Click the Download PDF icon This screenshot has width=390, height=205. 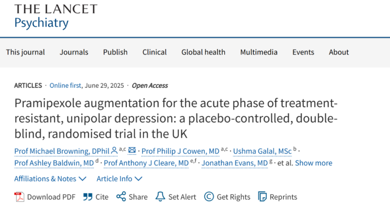coord(19,197)
